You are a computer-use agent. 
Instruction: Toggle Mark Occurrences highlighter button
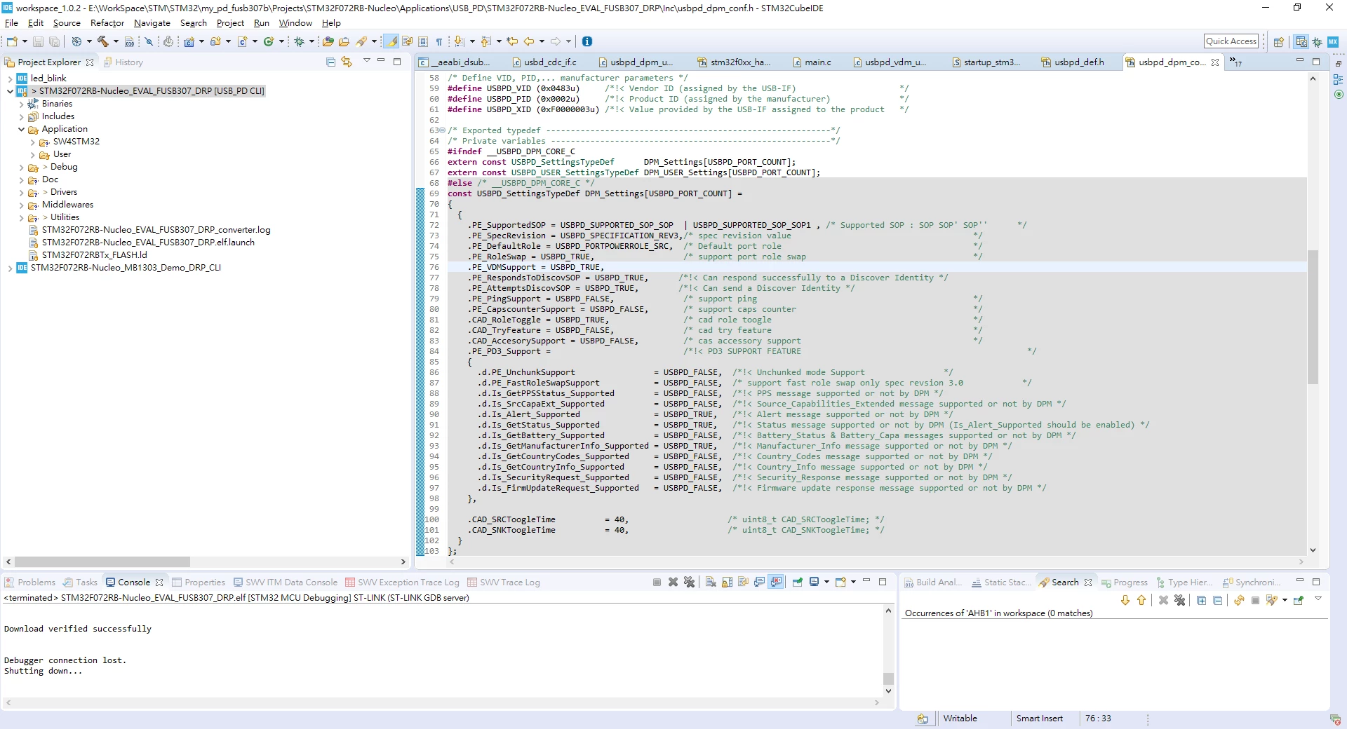[391, 41]
